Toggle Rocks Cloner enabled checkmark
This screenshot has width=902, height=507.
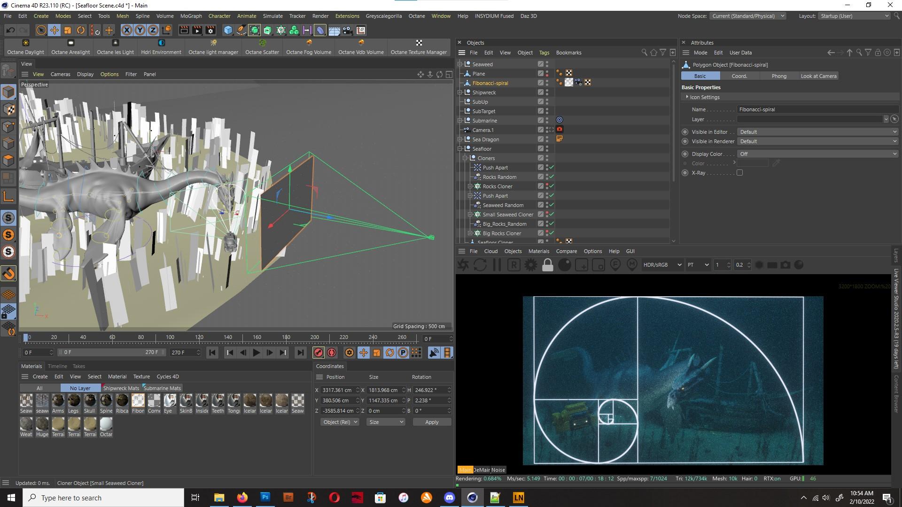pos(552,186)
